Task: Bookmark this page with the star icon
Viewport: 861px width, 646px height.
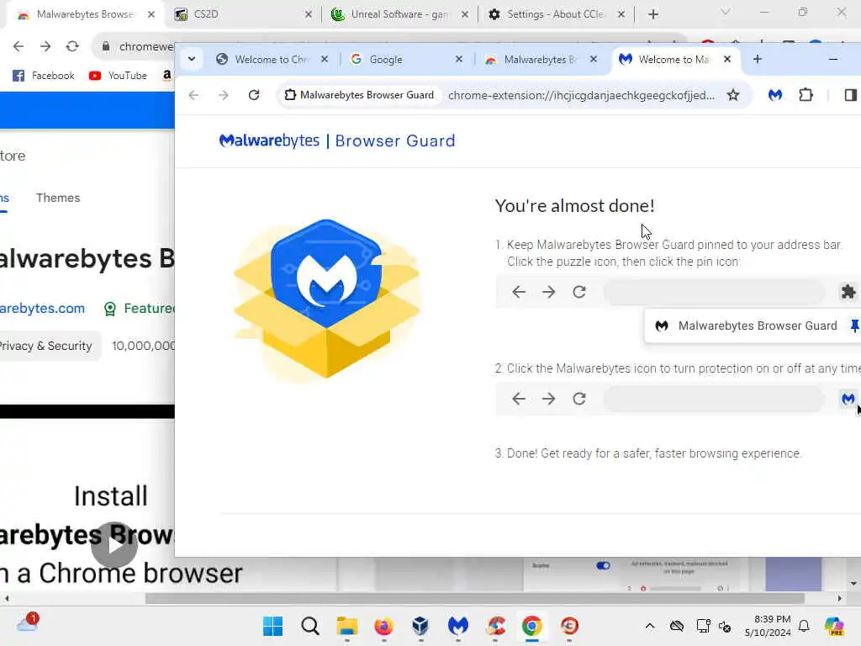Action: click(733, 95)
